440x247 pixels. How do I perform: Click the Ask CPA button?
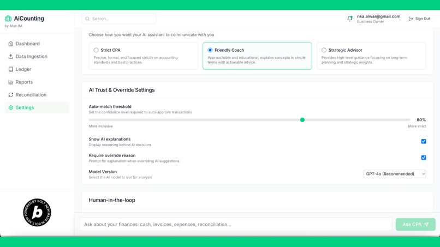(x=415, y=225)
